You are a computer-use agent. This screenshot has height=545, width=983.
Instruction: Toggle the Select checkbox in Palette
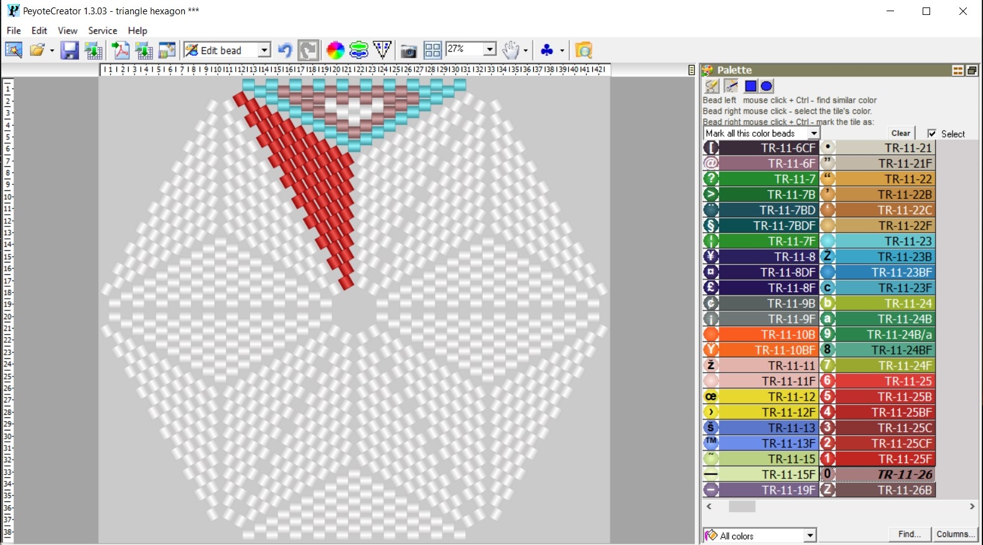pos(932,134)
